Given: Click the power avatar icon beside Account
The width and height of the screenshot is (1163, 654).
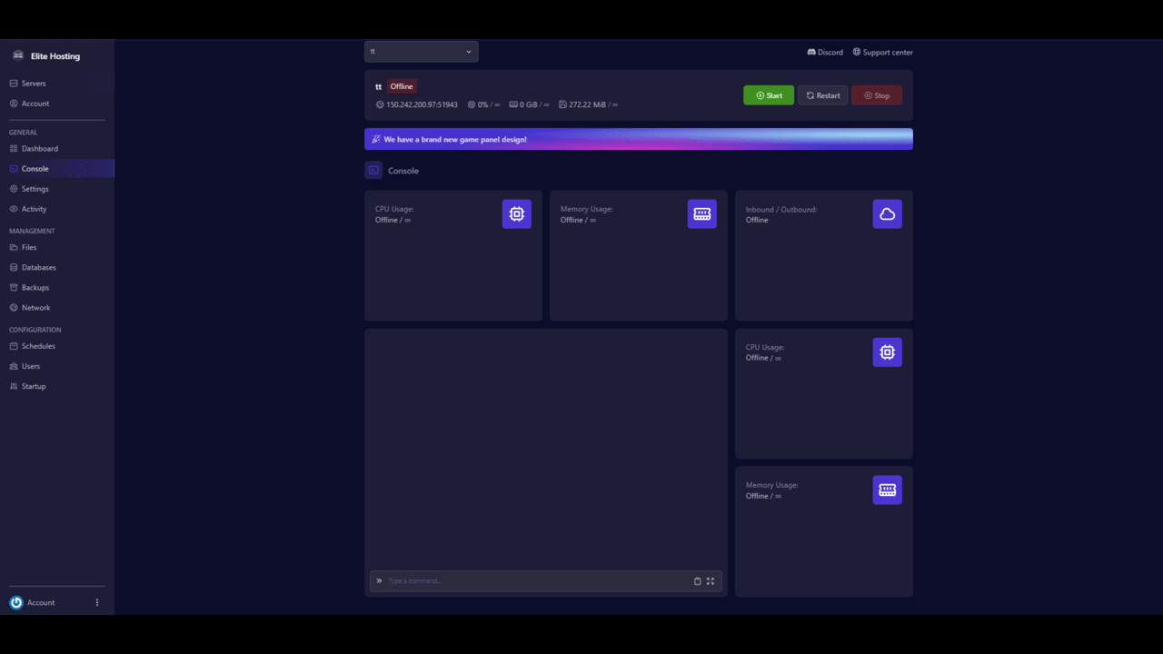Looking at the screenshot, I should tap(16, 602).
